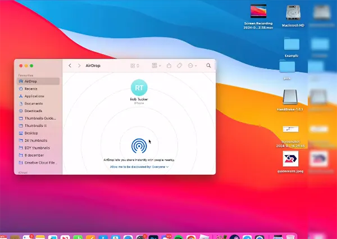Select HandBrake-1.6.1 disk image on desktop
This screenshot has width=337, height=239.
[290, 100]
